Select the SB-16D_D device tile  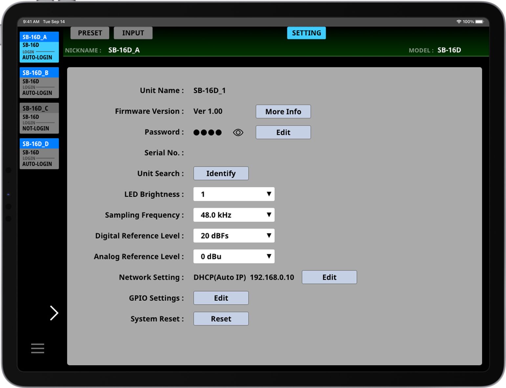39,154
